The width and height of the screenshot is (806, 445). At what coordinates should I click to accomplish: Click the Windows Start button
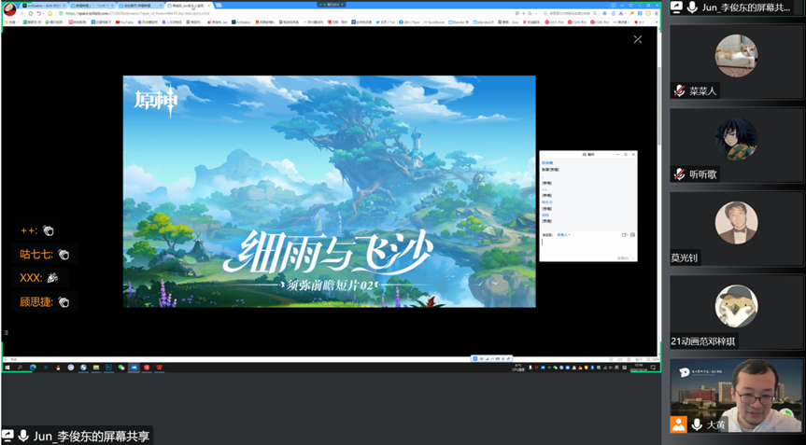pos(7,368)
